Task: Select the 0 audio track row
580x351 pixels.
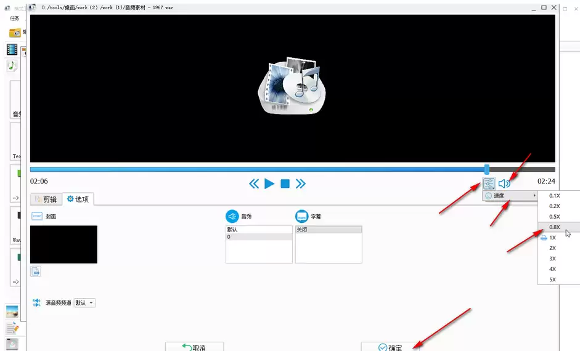Action: point(259,237)
